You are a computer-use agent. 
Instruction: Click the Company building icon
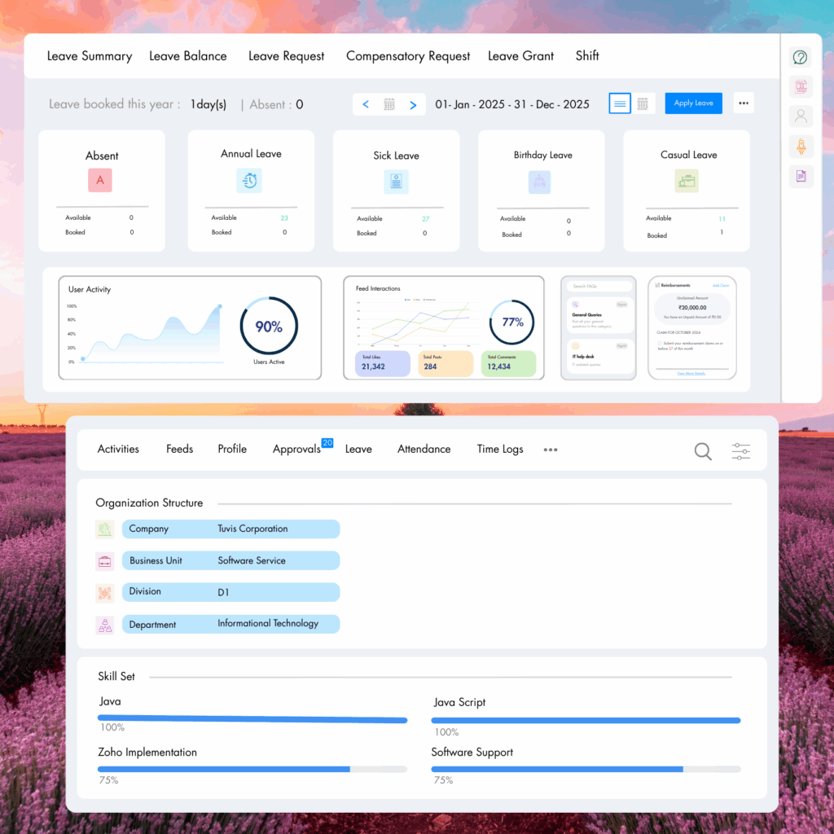click(105, 529)
